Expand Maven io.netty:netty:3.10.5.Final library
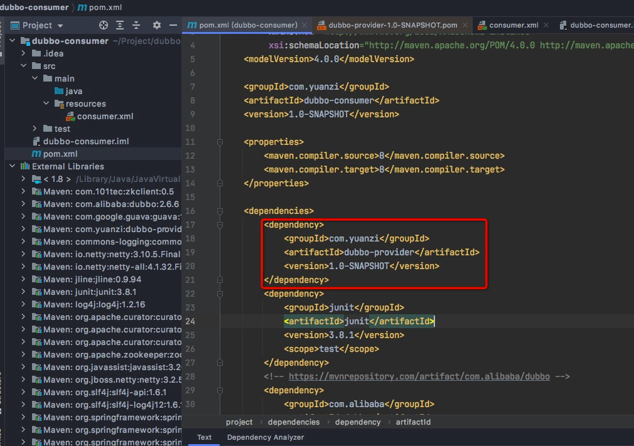The image size is (634, 446). pyautogui.click(x=23, y=254)
